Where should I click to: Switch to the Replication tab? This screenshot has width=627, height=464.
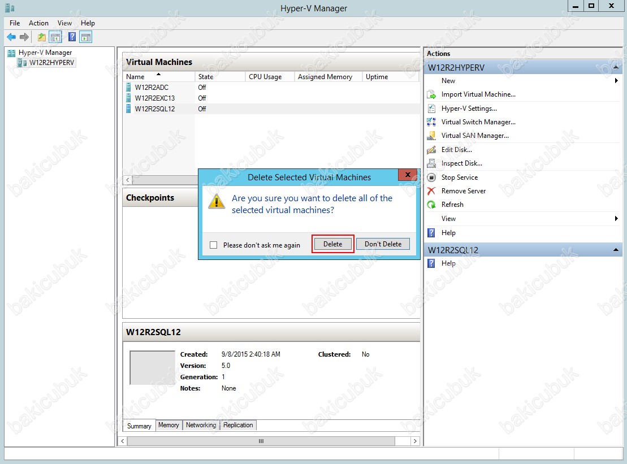tap(238, 425)
